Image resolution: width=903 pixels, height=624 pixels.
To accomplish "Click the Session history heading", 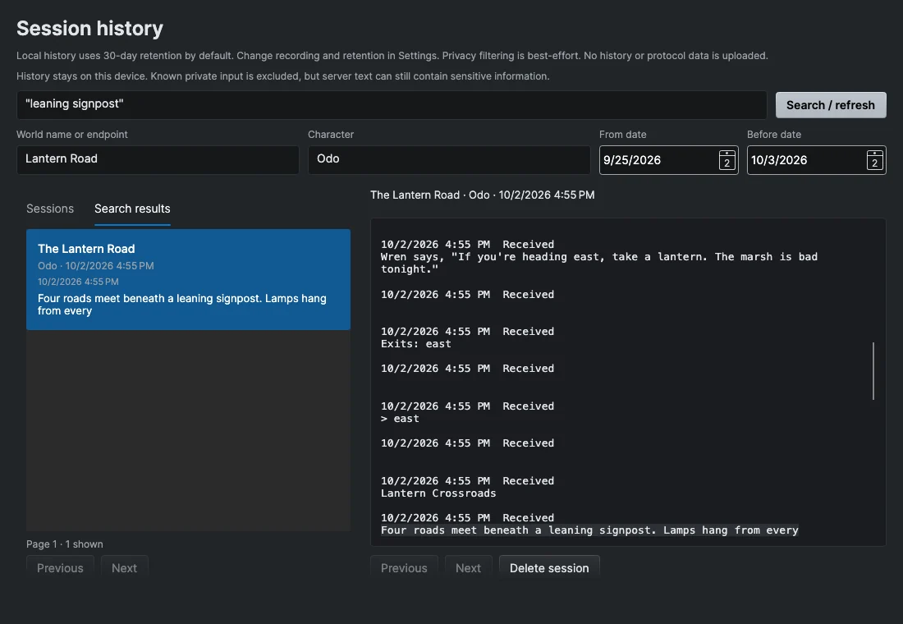I will (x=89, y=28).
